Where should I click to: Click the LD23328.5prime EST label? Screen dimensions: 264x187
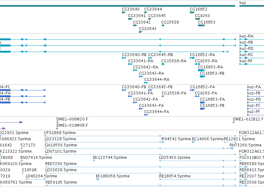60,139
